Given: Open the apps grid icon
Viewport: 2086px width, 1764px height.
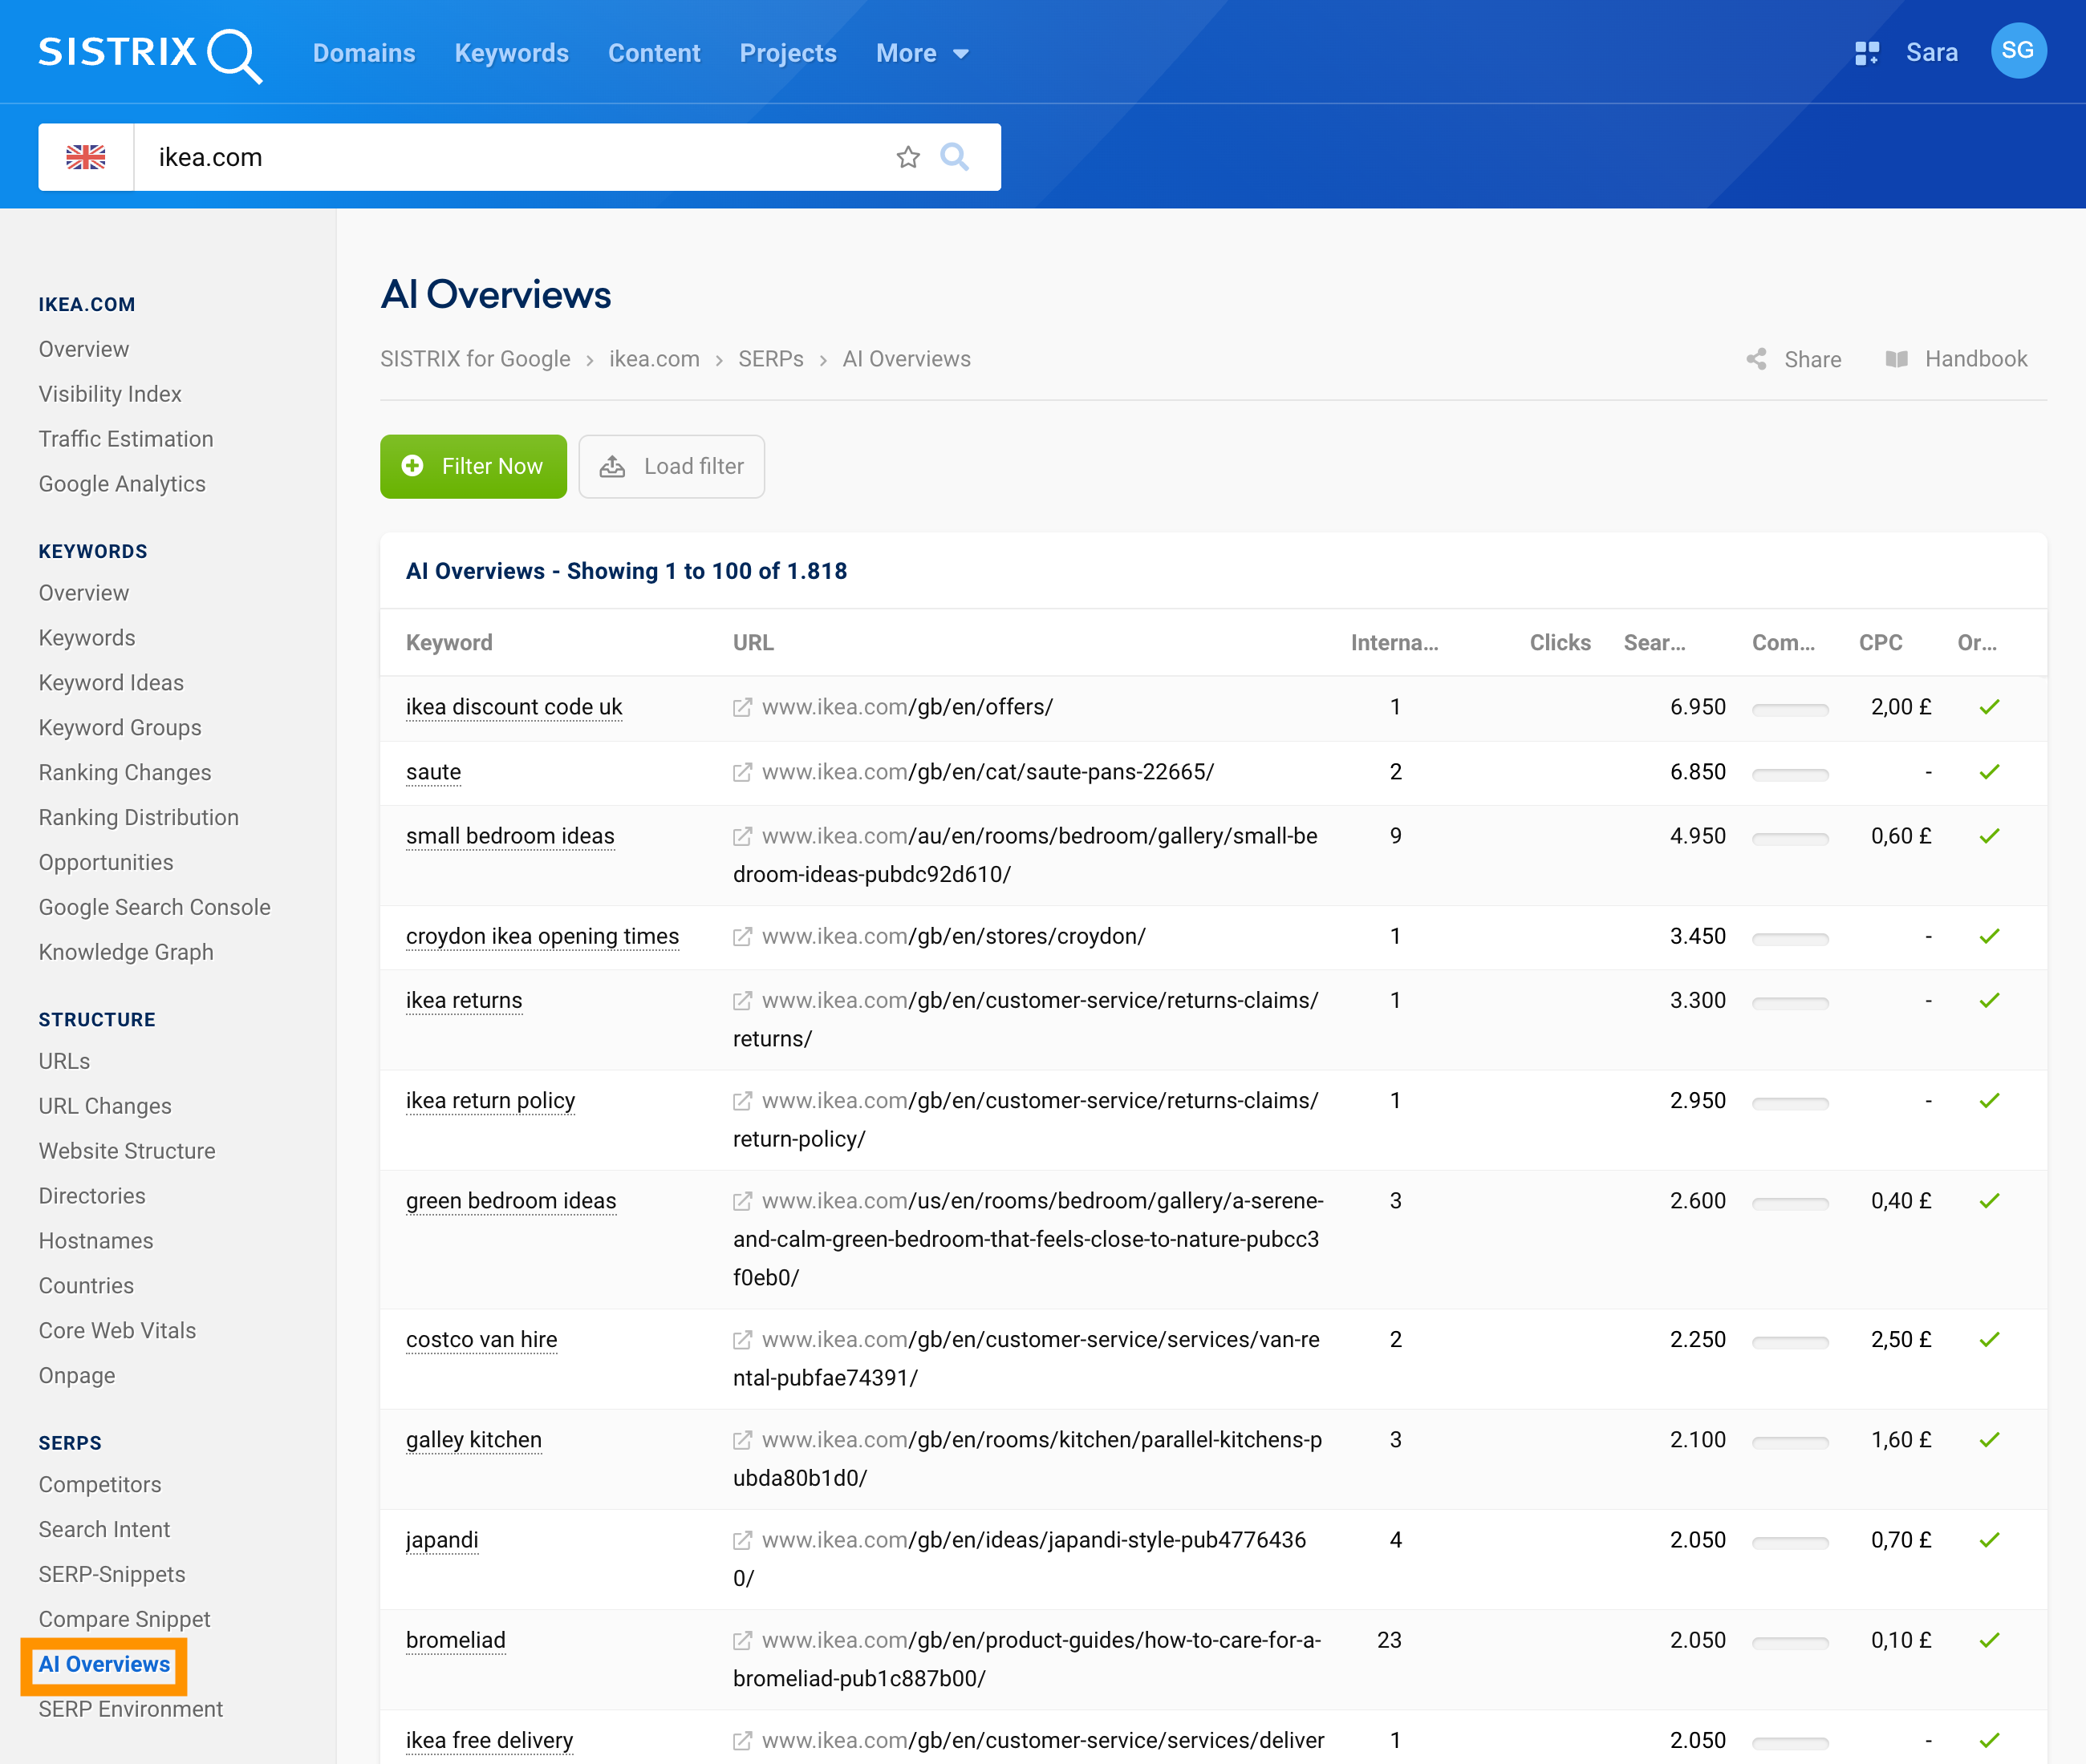Looking at the screenshot, I should click(1867, 53).
